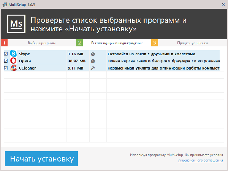Click the Opera browser icon

click(14, 61)
